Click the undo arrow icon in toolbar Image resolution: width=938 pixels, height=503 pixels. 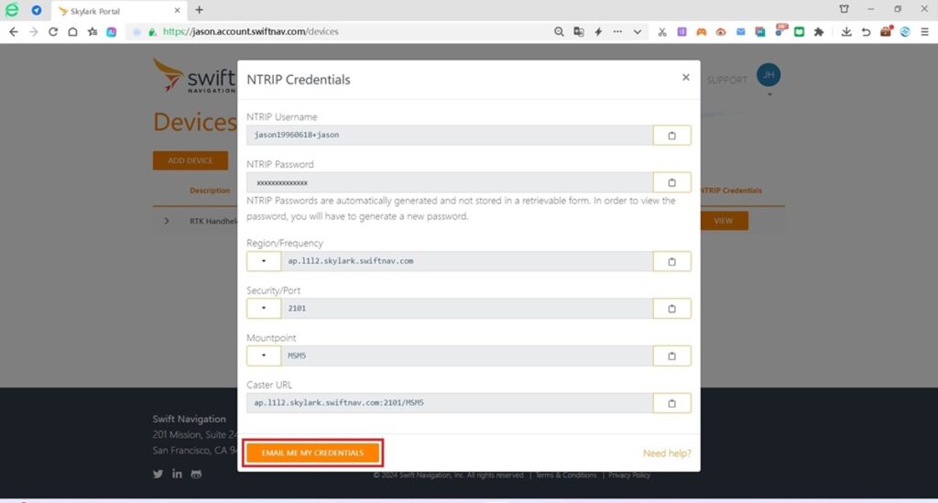(866, 32)
